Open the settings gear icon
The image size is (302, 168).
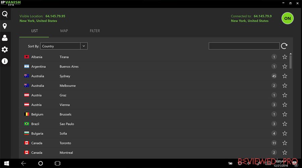tap(5, 50)
